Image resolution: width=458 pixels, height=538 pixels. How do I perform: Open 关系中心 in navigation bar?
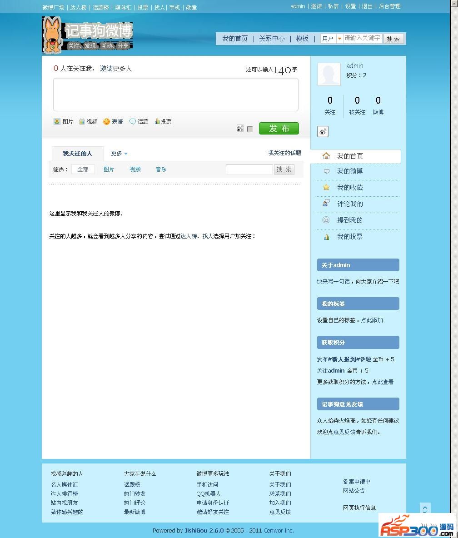[272, 39]
